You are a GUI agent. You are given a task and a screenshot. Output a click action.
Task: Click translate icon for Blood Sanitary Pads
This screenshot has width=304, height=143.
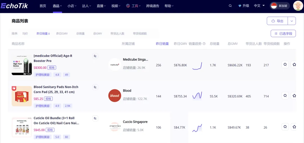point(95,87)
